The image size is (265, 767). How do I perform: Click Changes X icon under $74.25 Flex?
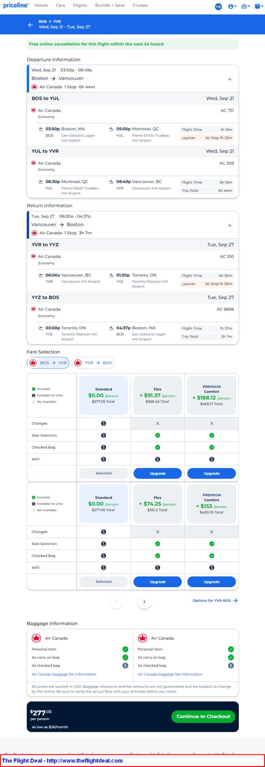click(157, 532)
